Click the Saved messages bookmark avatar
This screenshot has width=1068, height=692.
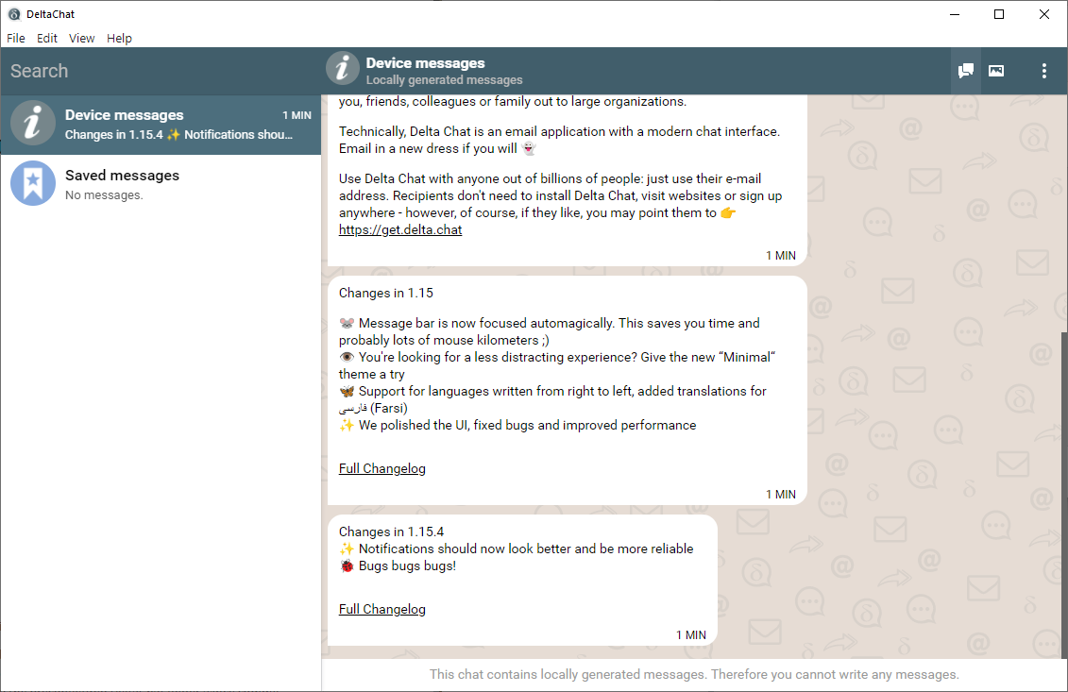pos(33,183)
